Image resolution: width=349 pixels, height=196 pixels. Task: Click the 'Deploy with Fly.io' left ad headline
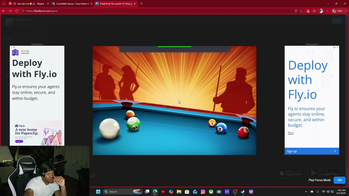pos(34,68)
